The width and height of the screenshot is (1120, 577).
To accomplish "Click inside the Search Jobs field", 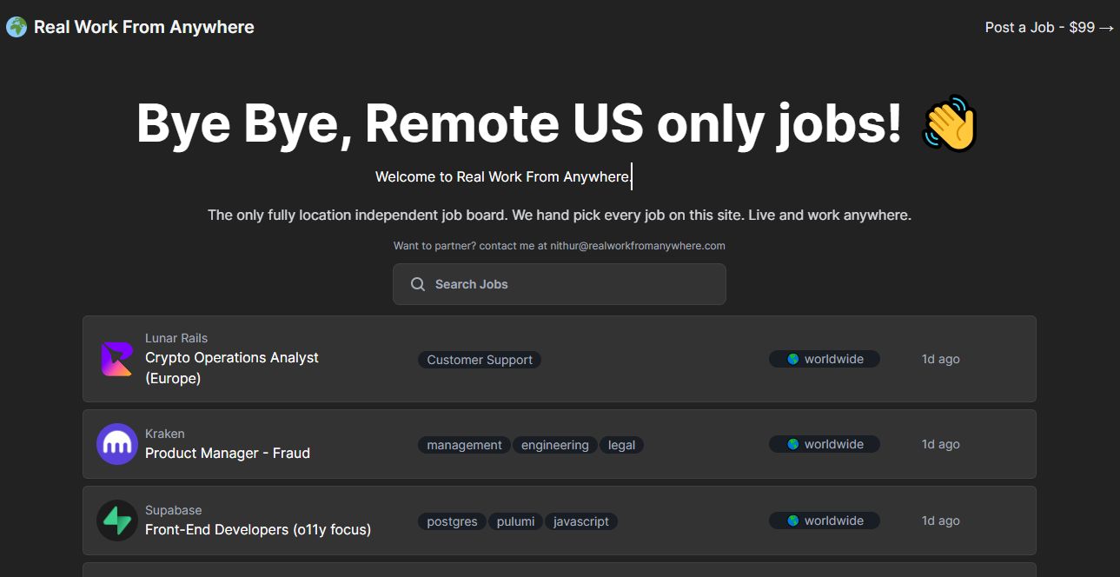I will [559, 284].
